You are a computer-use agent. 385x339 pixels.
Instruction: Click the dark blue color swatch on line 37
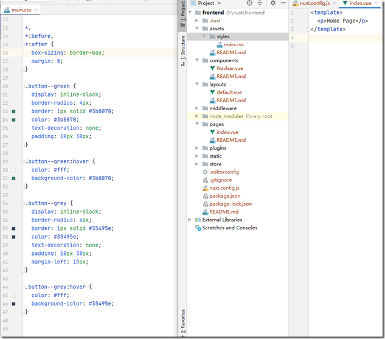pyautogui.click(x=14, y=228)
